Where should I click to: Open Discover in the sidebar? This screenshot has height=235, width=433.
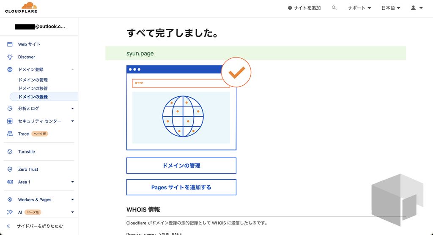click(27, 57)
